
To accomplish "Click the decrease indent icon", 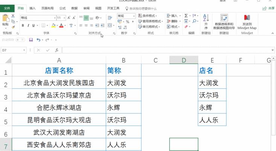I will (x=97, y=26).
